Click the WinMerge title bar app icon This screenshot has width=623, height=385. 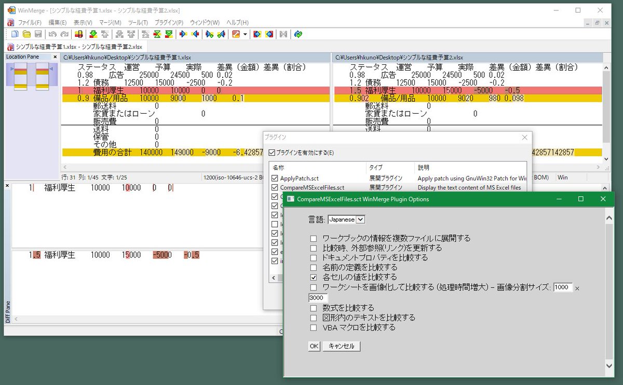(x=11, y=11)
